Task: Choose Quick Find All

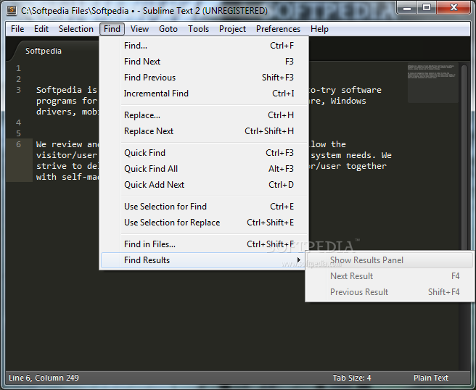Action: [204, 169]
